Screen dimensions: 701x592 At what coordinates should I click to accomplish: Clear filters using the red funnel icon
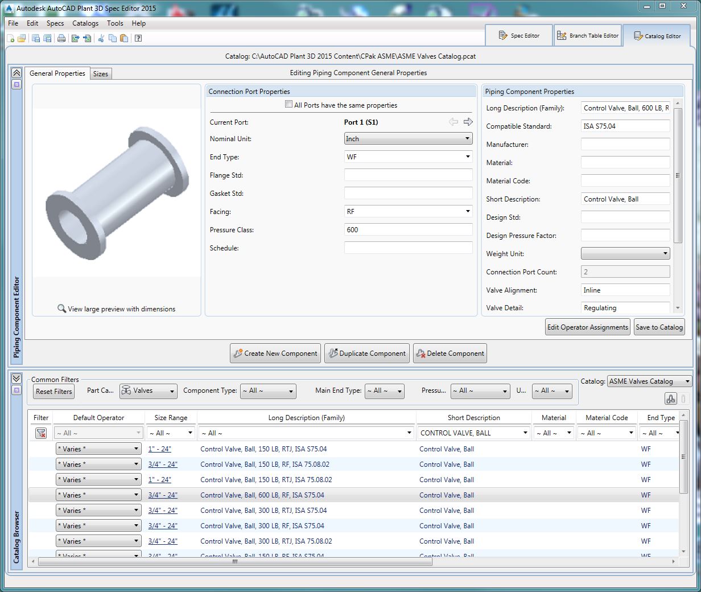click(x=41, y=433)
